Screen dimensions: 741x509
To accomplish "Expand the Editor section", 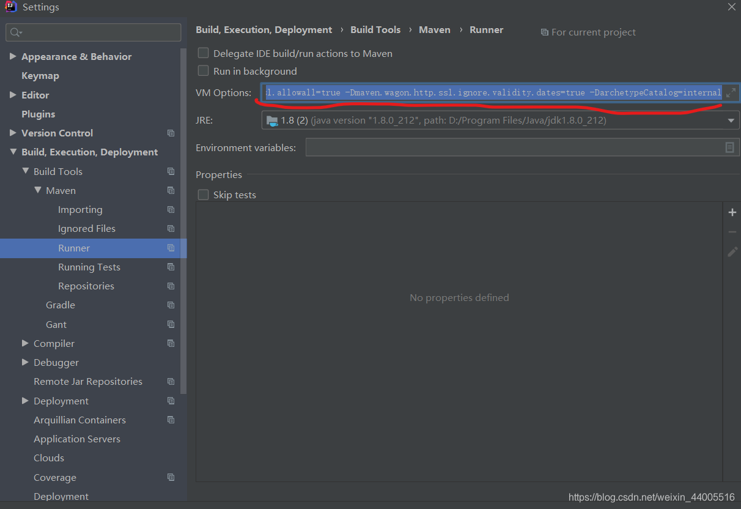I will point(13,95).
